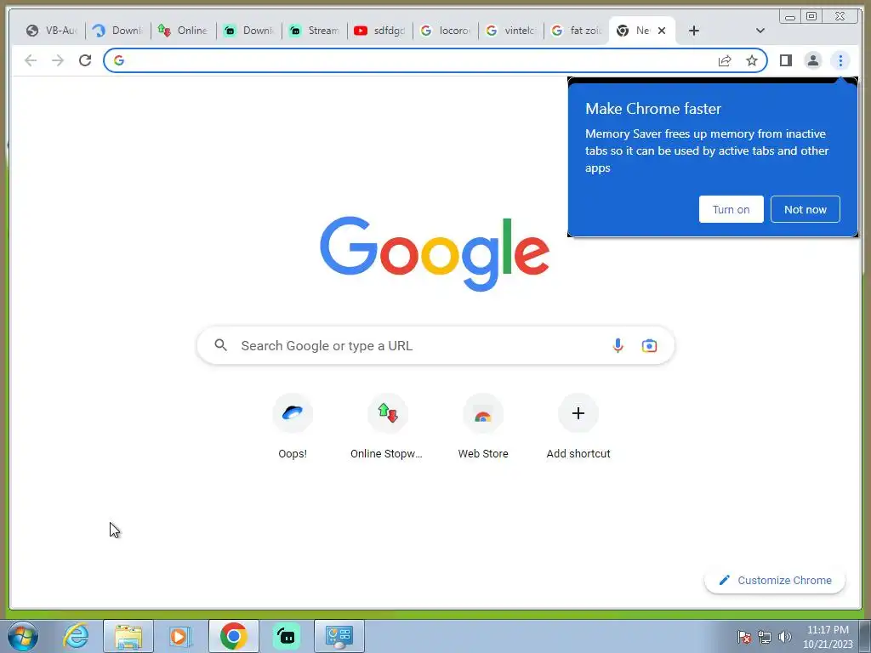Click the Google logo
The height and width of the screenshot is (653, 871).
pyautogui.click(x=435, y=253)
